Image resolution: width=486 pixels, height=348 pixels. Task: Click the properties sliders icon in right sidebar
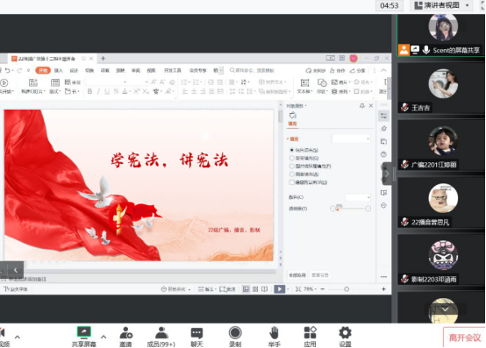click(x=383, y=116)
